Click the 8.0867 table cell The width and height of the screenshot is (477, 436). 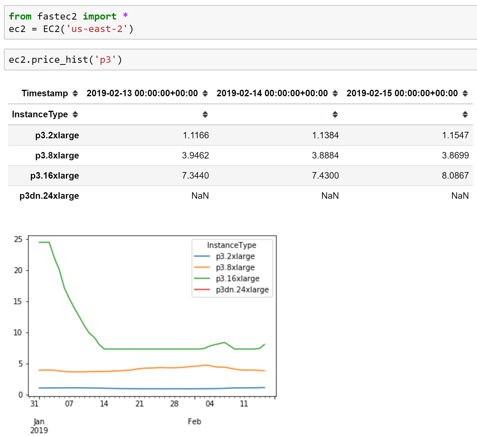tap(455, 176)
